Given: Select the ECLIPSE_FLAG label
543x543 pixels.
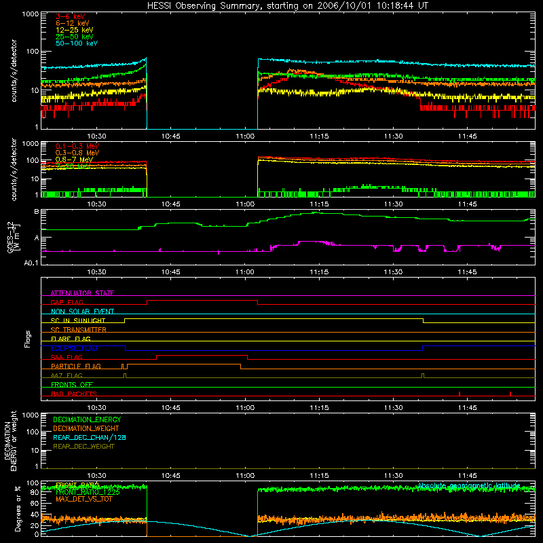Looking at the screenshot, I should 74,348.
